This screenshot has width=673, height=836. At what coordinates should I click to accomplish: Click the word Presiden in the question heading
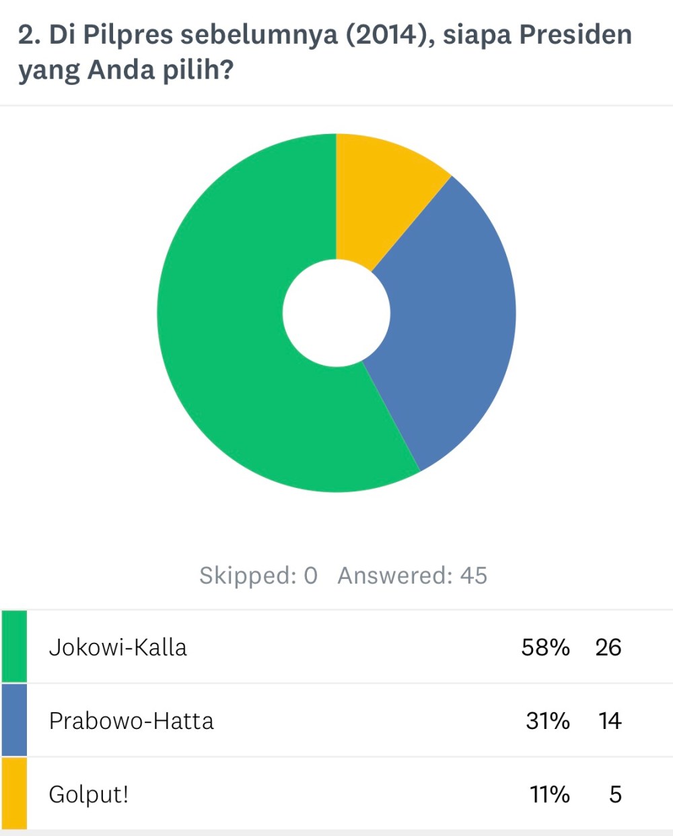coord(575,35)
